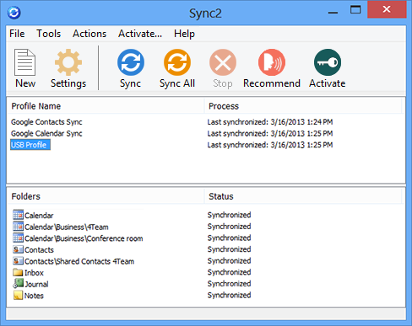The width and height of the screenshot is (412, 326).
Task: Select the Google Contacts Sync profile
Action: pos(46,122)
